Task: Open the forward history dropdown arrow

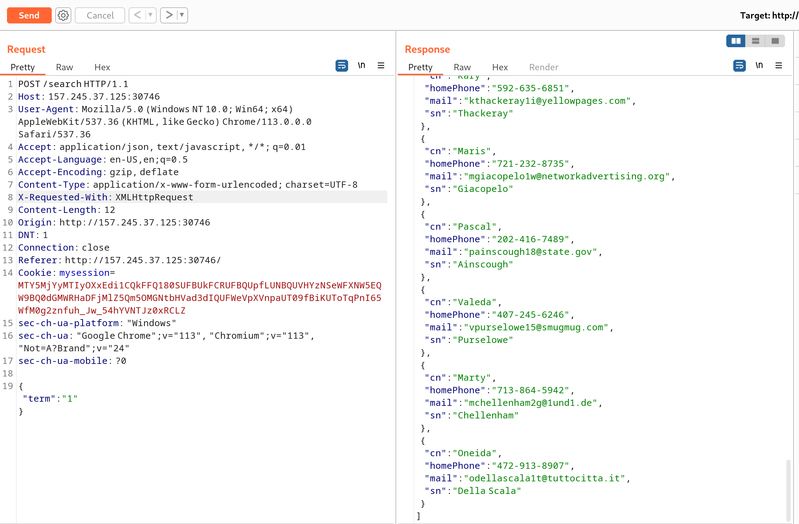Action: [182, 15]
